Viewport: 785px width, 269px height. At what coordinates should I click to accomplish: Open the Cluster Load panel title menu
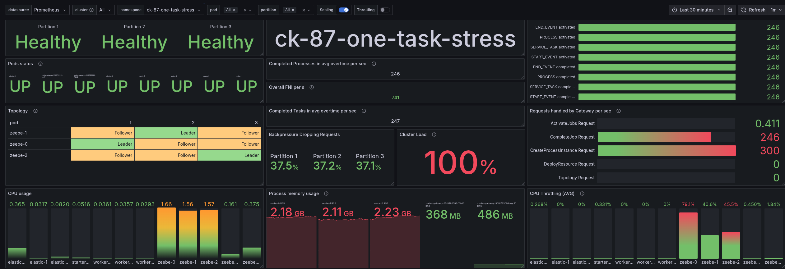(x=413, y=134)
